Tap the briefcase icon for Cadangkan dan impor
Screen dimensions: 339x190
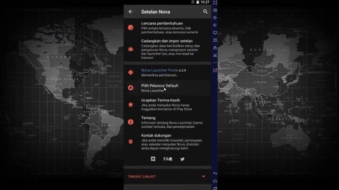point(131,49)
